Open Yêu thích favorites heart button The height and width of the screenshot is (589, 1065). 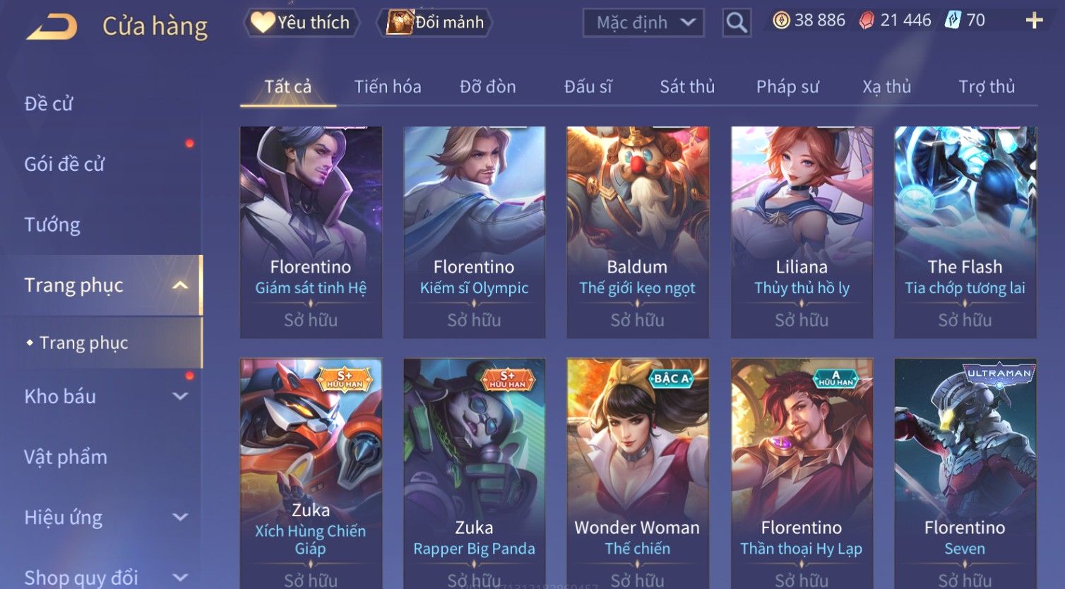[x=301, y=23]
